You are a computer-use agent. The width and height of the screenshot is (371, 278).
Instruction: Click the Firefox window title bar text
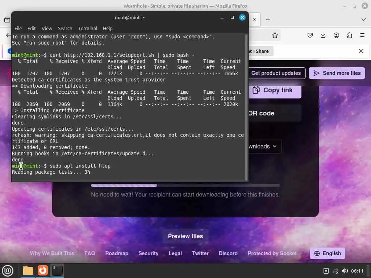(x=185, y=6)
